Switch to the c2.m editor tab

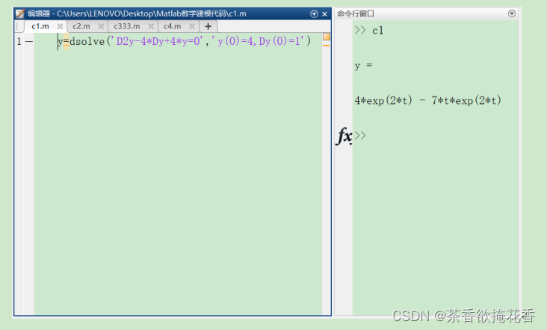(x=81, y=26)
